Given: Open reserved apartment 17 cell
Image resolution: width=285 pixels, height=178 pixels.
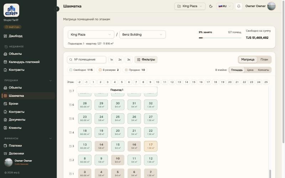Looking at the screenshot, I should pyautogui.click(x=151, y=146).
